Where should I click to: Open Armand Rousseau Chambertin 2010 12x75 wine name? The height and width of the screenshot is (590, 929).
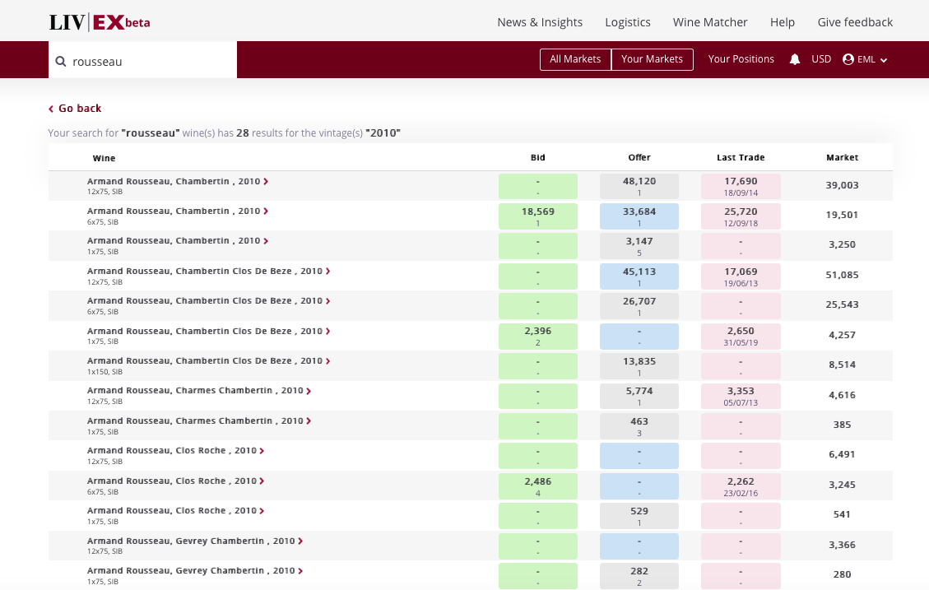coord(174,181)
